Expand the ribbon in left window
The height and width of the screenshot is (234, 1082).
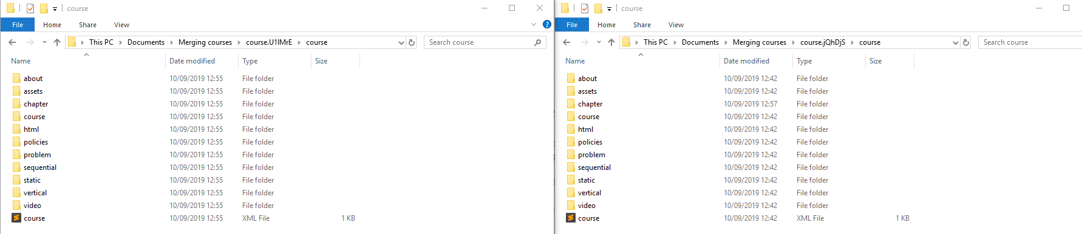coord(534,25)
